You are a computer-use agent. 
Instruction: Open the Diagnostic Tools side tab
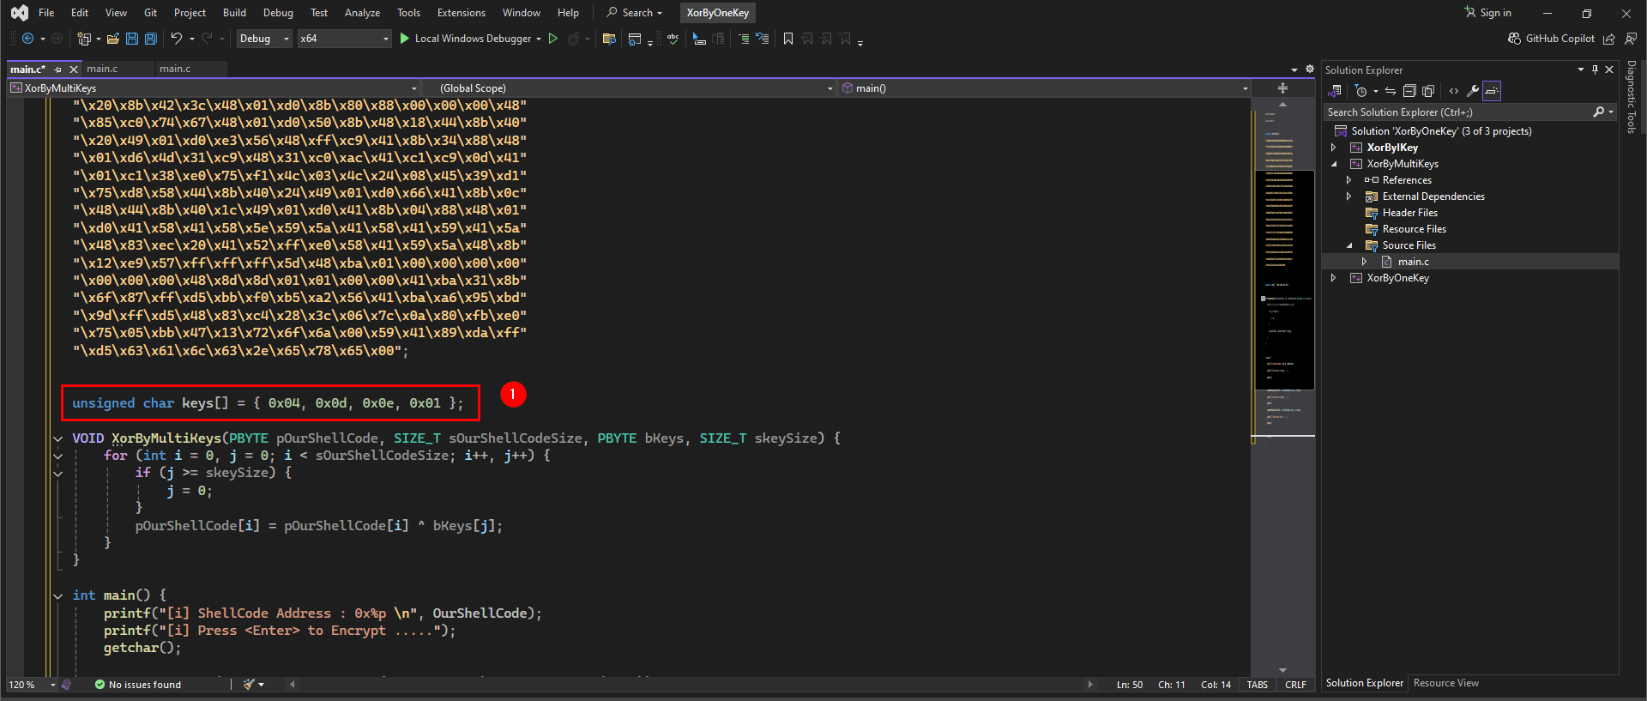pos(1632,97)
